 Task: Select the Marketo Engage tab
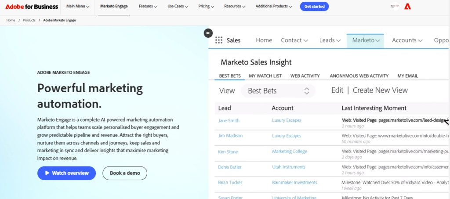(x=114, y=6)
